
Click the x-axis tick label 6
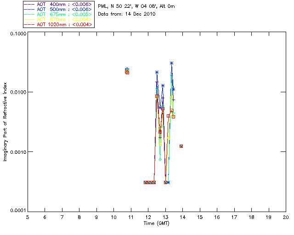point(45,217)
